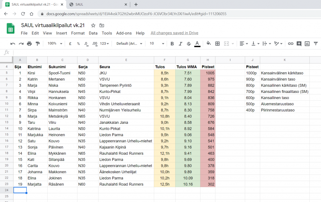The image size is (321, 202).
Task: Click the Undo icon
Action: 13,44
